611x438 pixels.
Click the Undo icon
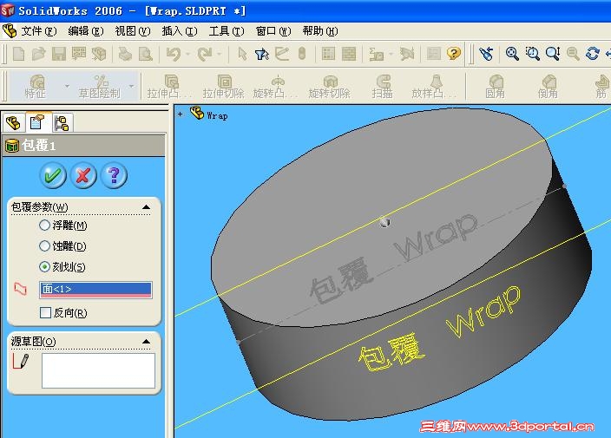click(174, 54)
